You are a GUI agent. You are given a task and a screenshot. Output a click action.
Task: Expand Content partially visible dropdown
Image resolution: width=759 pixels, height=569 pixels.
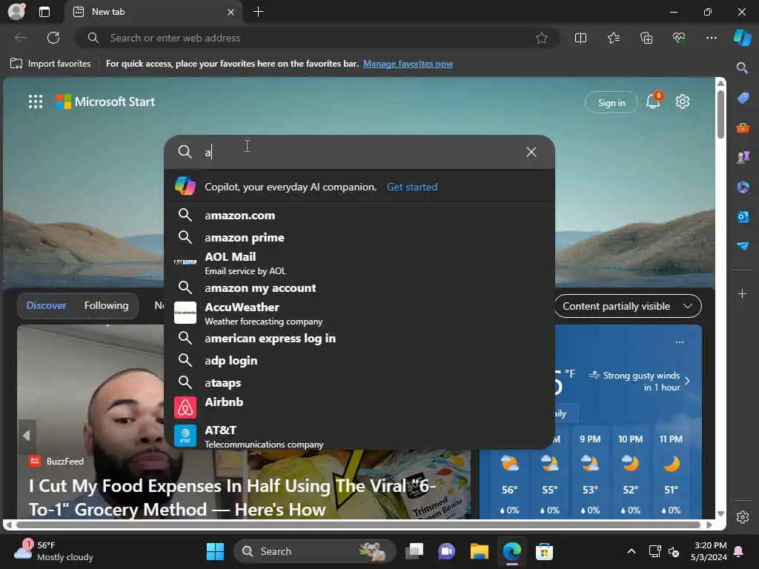pos(628,306)
